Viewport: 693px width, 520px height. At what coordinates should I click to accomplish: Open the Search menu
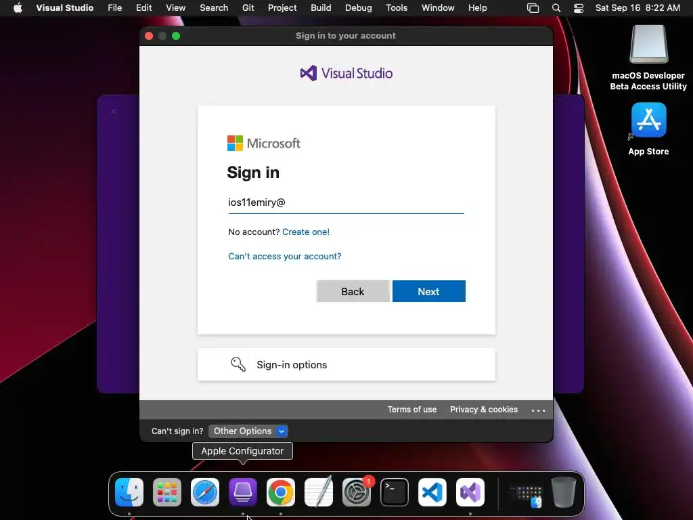click(214, 7)
